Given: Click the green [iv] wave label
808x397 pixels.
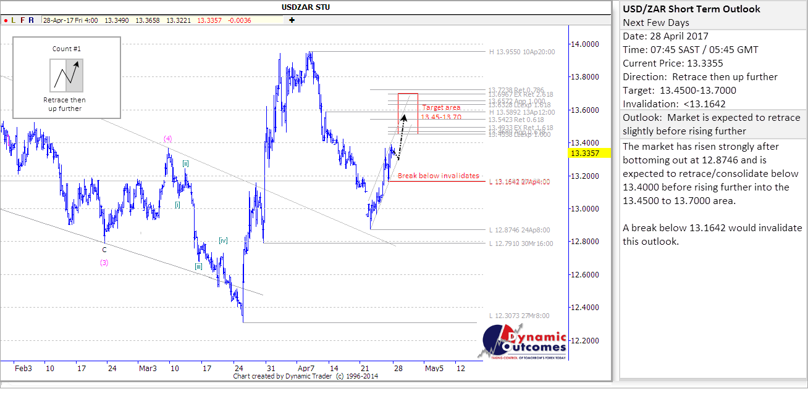Looking at the screenshot, I should (224, 240).
